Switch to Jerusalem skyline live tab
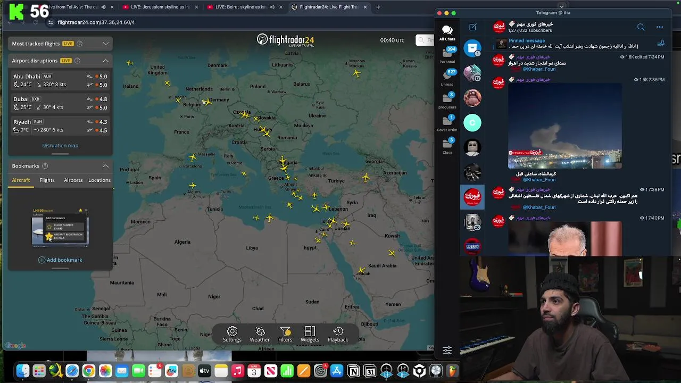Image resolution: width=681 pixels, height=383 pixels. pos(160,7)
